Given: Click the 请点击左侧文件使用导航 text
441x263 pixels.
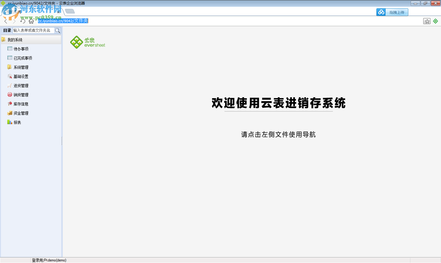Looking at the screenshot, I should coord(278,135).
